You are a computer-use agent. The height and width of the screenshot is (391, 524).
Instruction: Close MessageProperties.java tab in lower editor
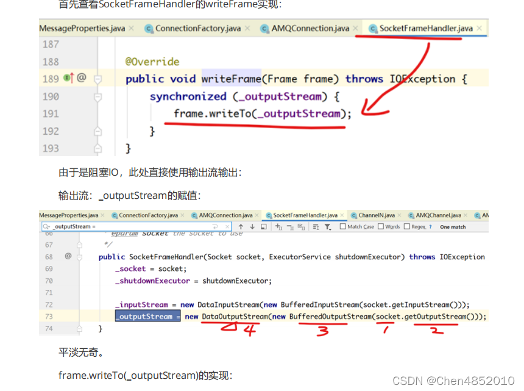pyautogui.click(x=102, y=215)
